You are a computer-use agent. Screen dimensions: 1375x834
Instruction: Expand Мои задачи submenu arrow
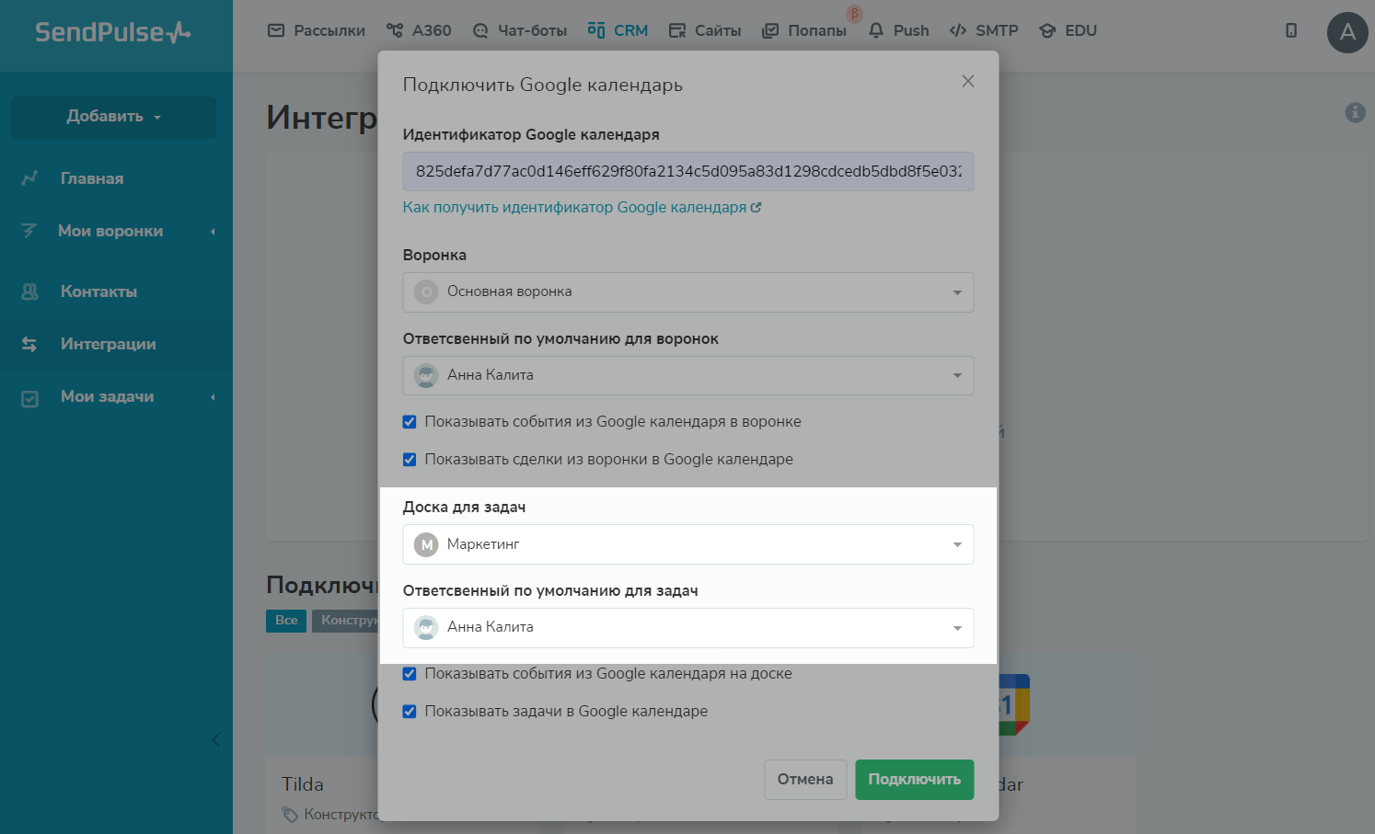point(213,397)
